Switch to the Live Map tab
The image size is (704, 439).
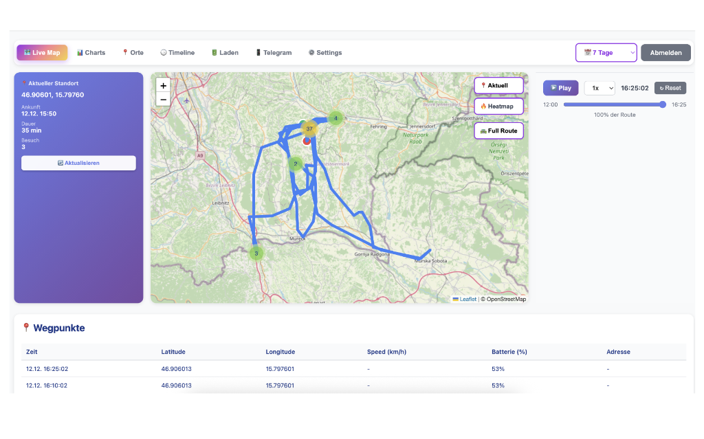42,52
